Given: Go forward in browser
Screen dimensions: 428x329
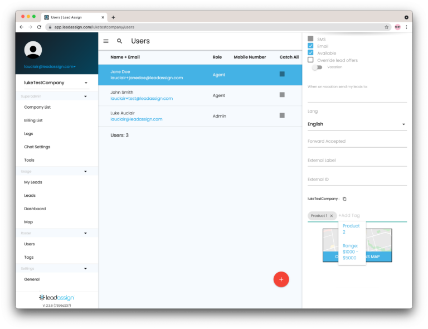Looking at the screenshot, I should click(30, 27).
